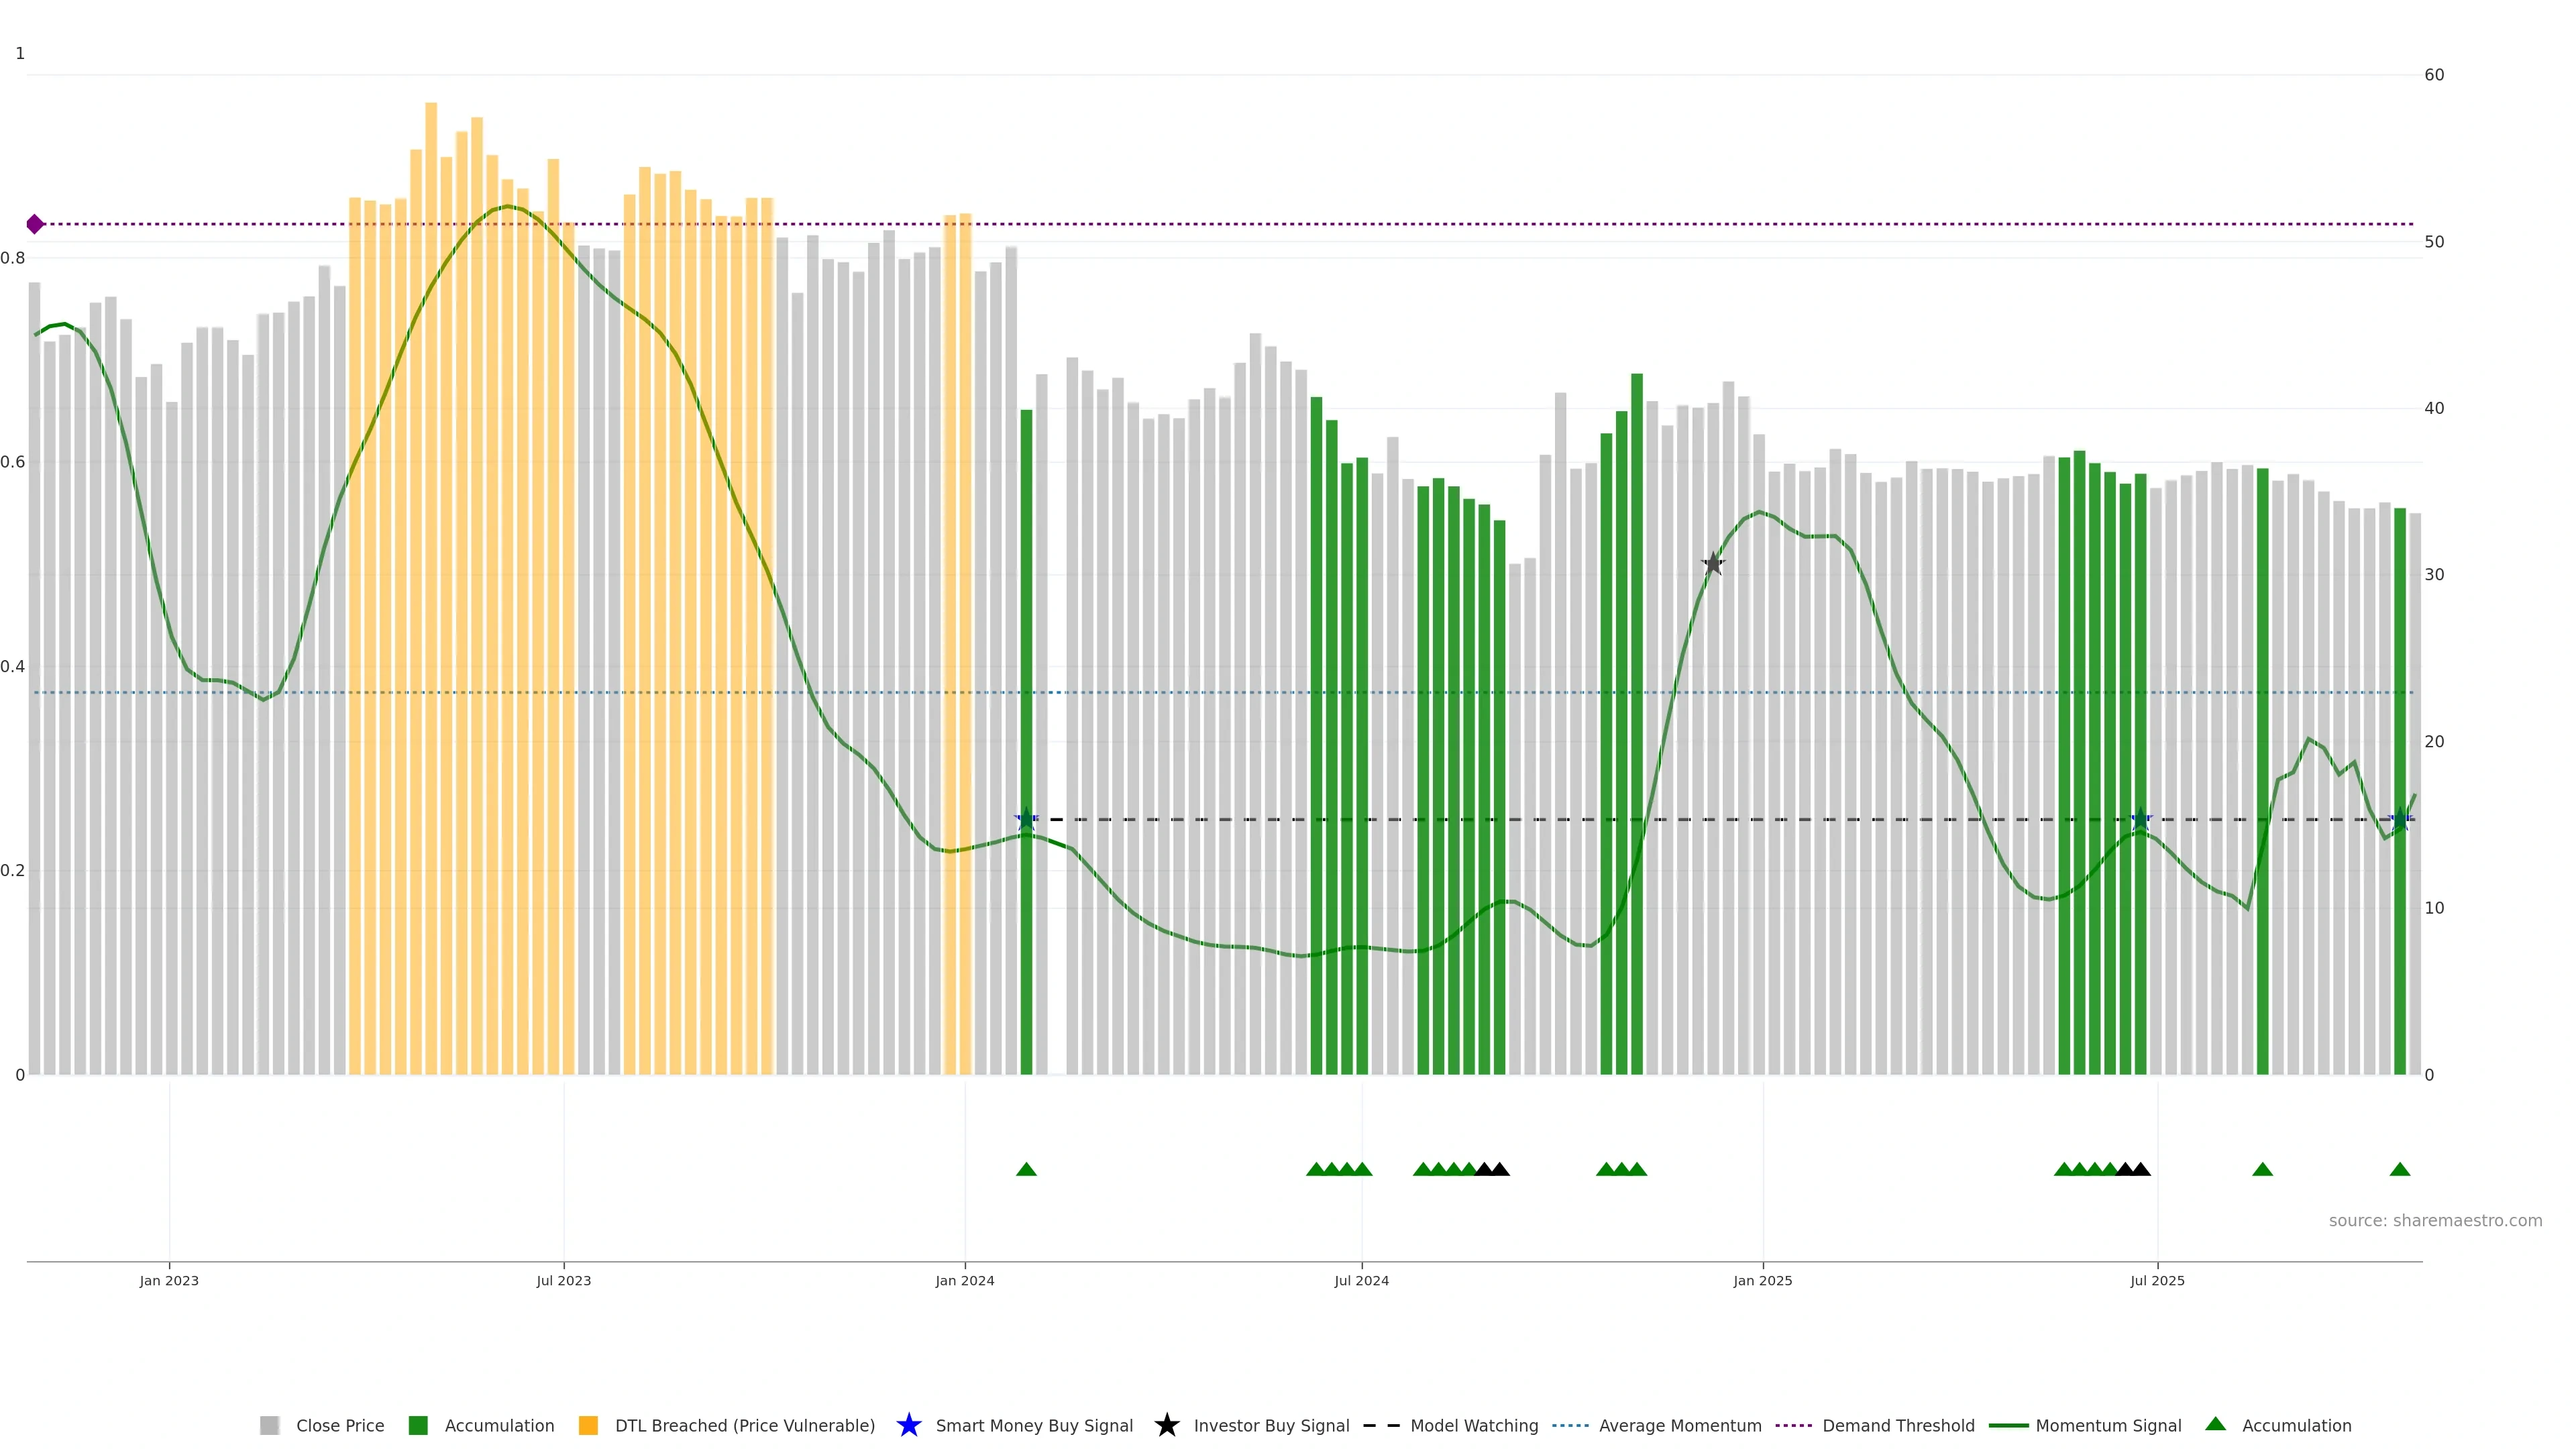2576x1449 pixels.
Task: Click the last accumulation triangle at far right
Action: (2399, 1169)
